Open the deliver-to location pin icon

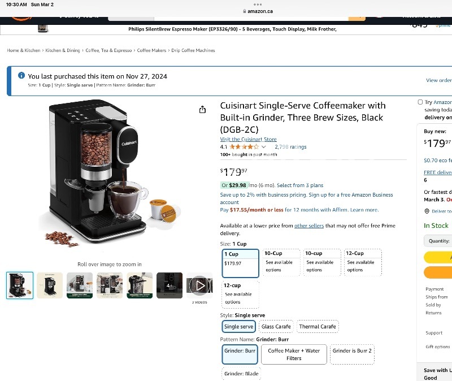click(427, 211)
